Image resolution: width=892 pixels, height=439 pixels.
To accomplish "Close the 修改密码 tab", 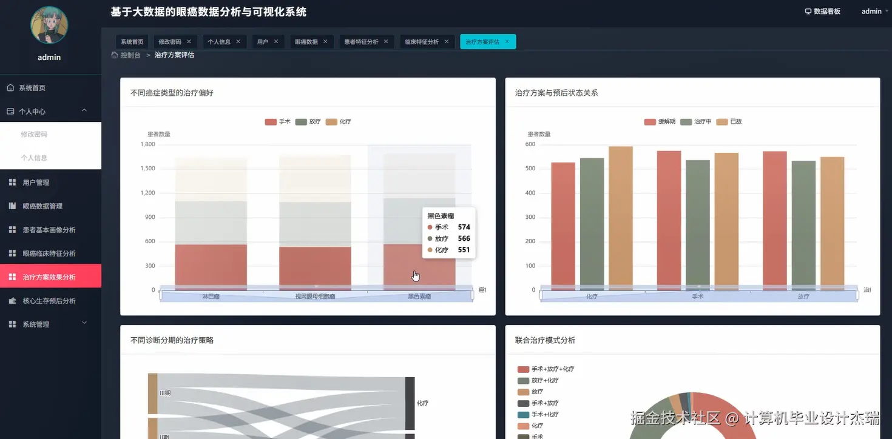I will 189,41.
